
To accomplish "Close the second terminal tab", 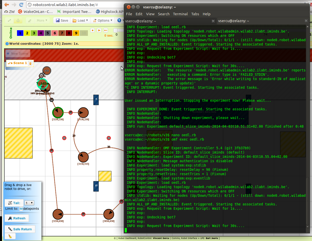I will click(306, 21).
